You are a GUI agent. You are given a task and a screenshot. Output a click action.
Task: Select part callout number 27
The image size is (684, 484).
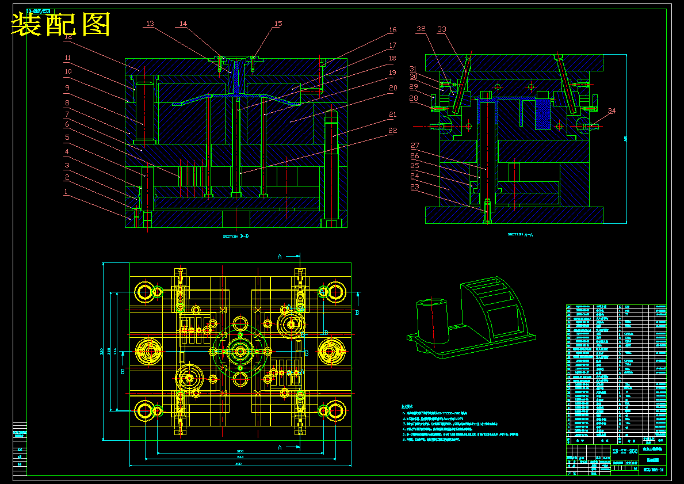pyautogui.click(x=415, y=146)
